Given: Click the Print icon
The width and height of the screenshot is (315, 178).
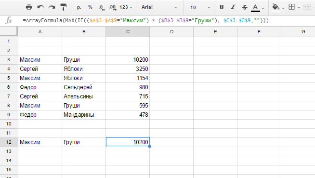Looking at the screenshot, I should [29, 7].
